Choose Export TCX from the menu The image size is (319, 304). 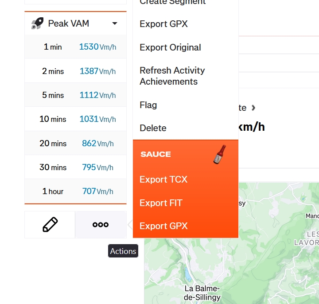(163, 179)
